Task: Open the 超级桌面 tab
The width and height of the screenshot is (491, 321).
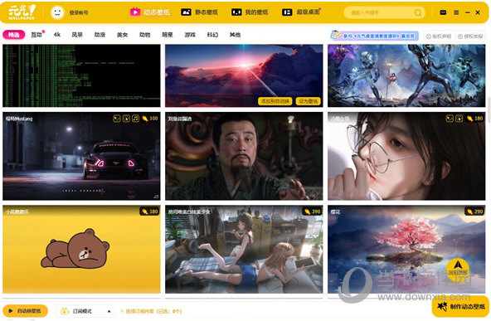Action: click(x=301, y=12)
